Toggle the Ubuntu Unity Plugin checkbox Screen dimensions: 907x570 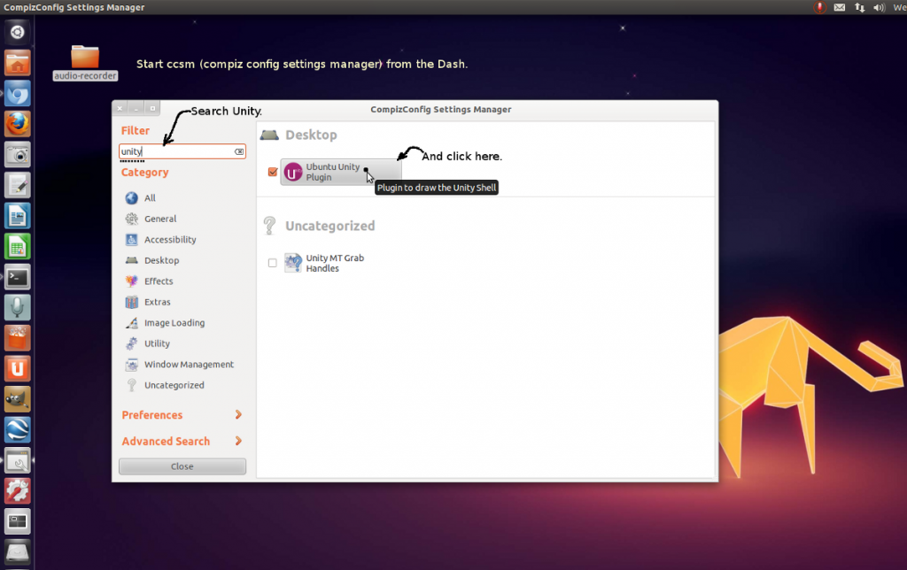tap(273, 172)
